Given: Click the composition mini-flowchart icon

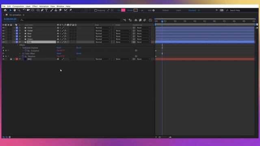Looking at the screenshot, I should point(125,20).
